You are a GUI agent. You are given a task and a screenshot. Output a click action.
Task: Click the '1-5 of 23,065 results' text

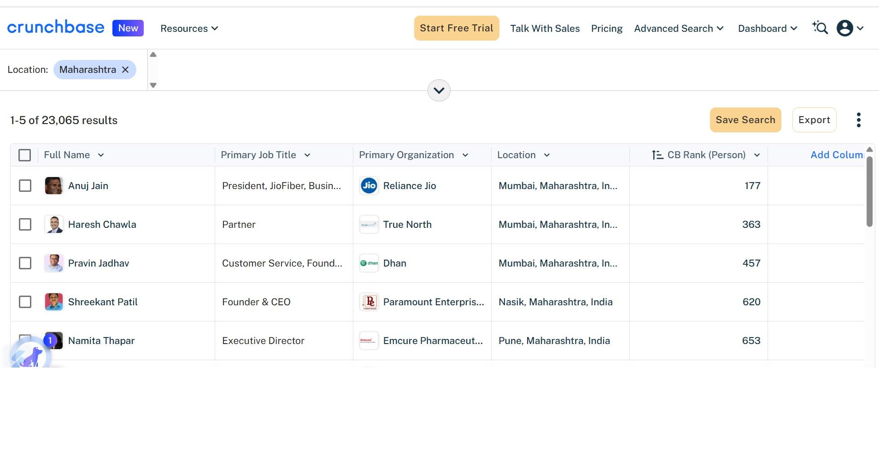pos(64,120)
